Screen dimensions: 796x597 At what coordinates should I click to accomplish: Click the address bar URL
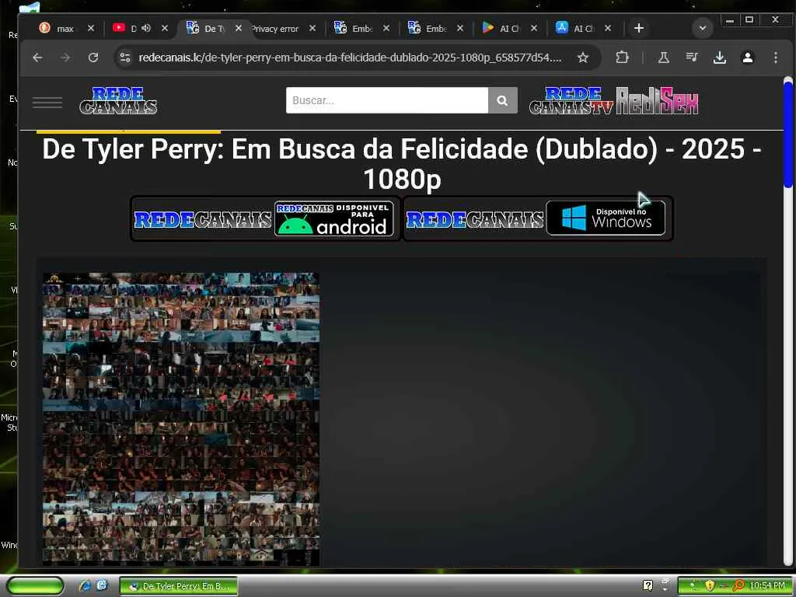tap(351, 58)
